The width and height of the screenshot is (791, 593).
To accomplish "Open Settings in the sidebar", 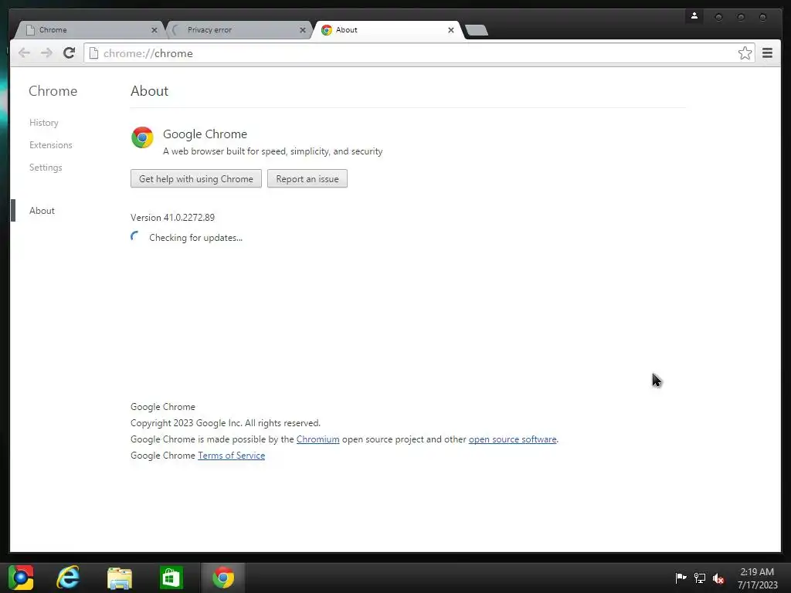I will pos(46,168).
